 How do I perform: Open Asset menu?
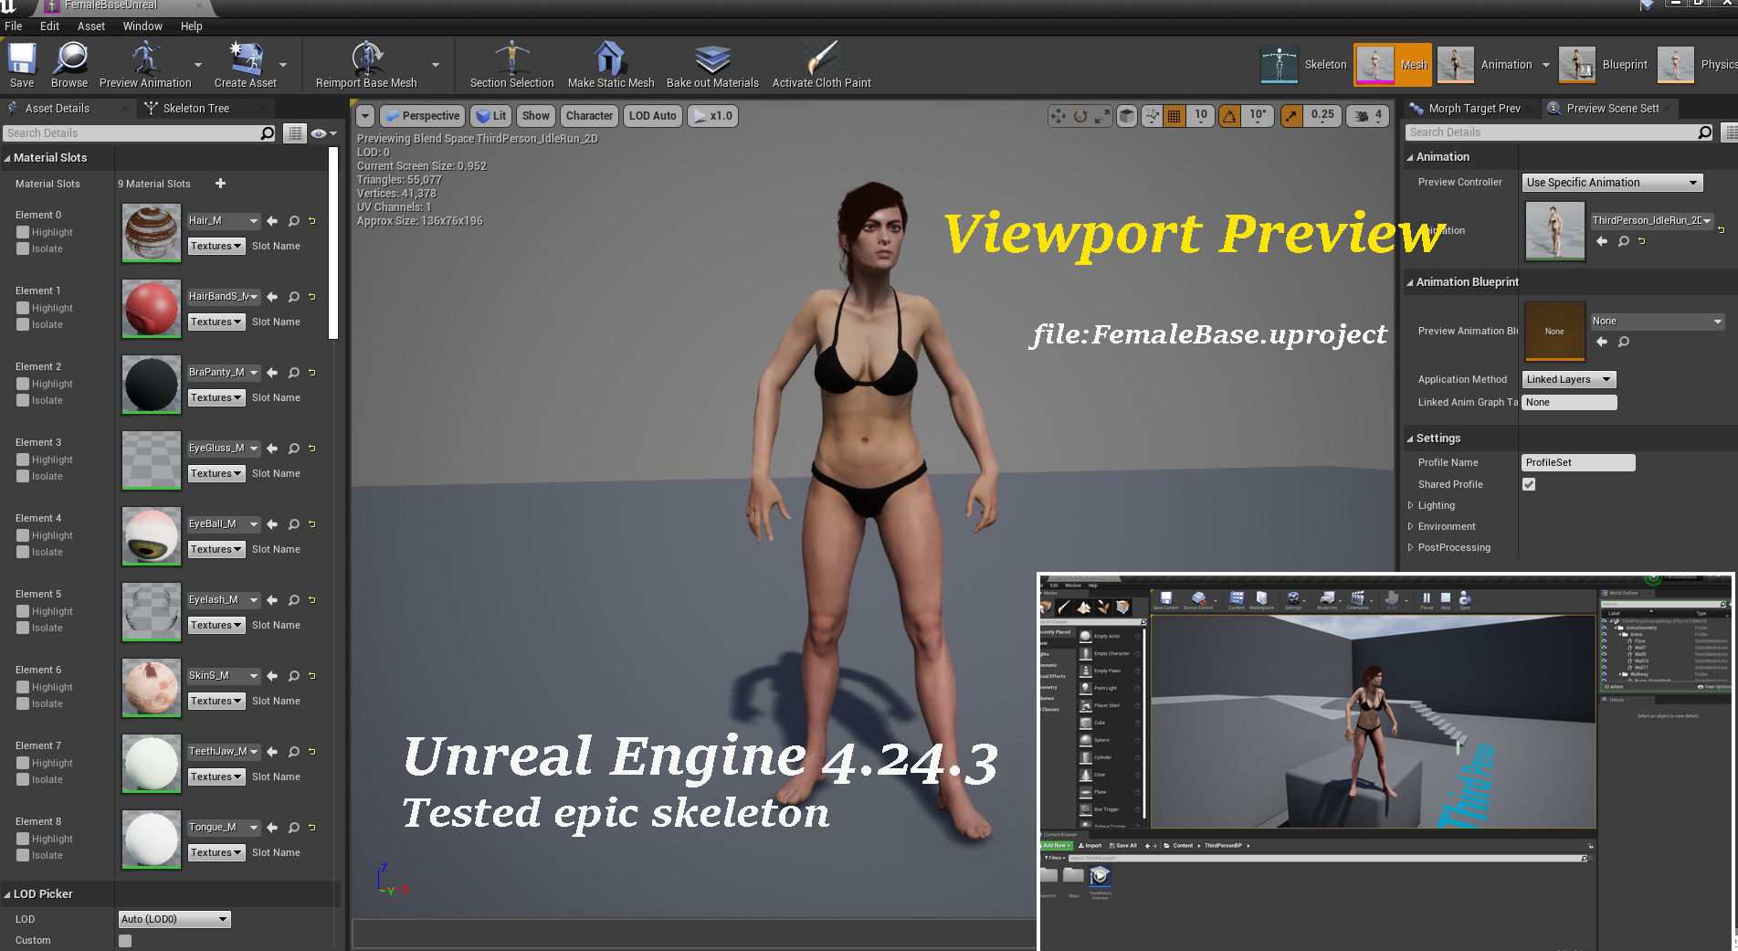[x=90, y=26]
